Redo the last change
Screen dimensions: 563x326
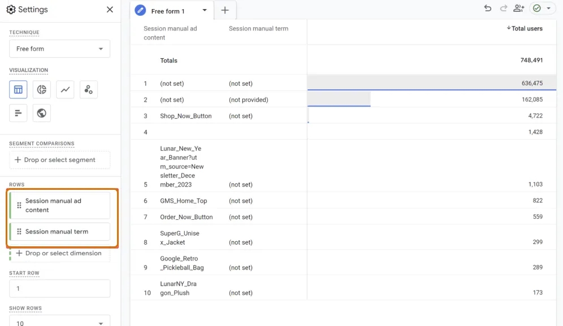504,8
